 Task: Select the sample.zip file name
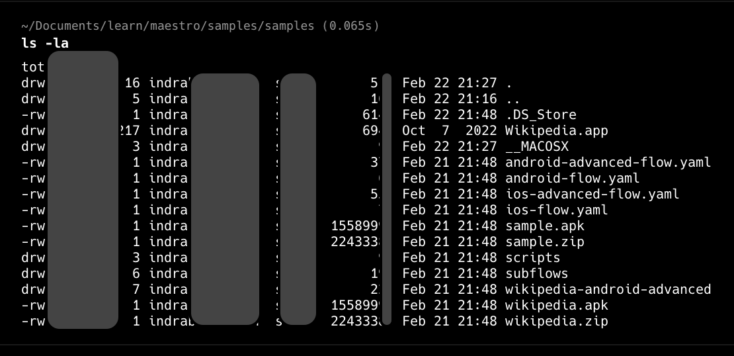pos(544,242)
